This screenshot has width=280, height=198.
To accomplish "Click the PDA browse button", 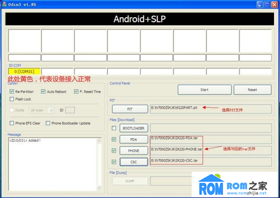I will [134, 140].
